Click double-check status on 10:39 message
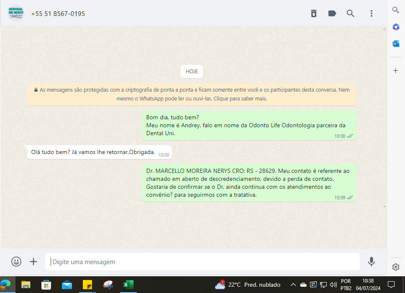 pos(350,198)
